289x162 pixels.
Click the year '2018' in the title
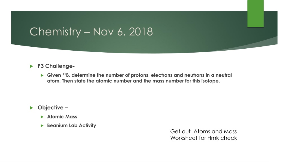[x=141, y=32]
